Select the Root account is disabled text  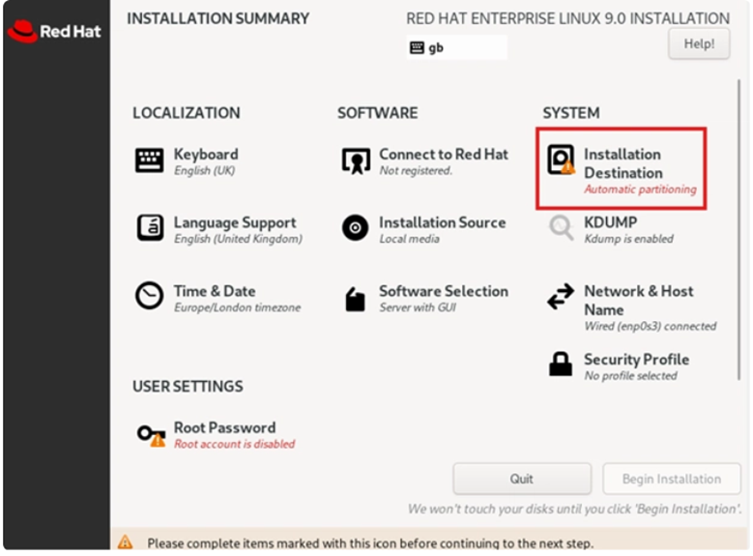[234, 444]
